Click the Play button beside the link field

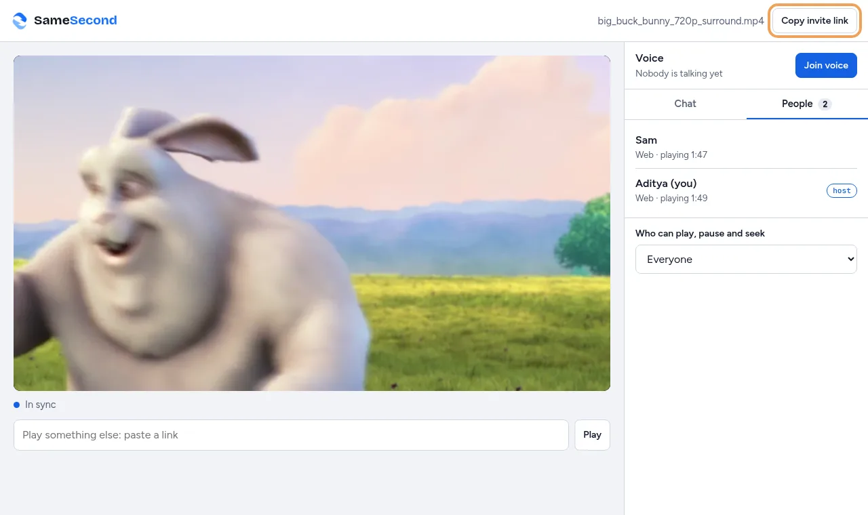(592, 435)
